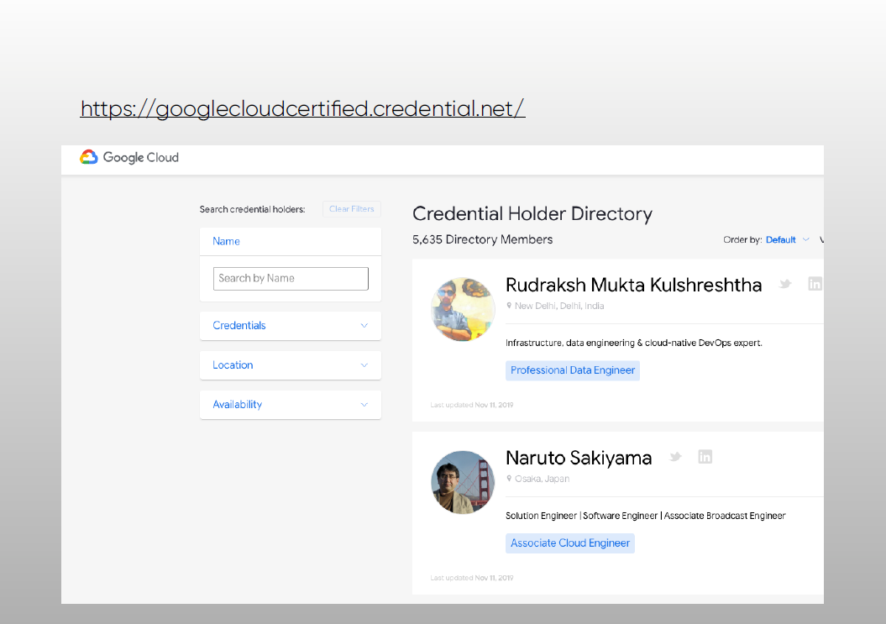The height and width of the screenshot is (624, 886).
Task: Click the Associate Cloud Engineer badge
Action: [x=570, y=543]
